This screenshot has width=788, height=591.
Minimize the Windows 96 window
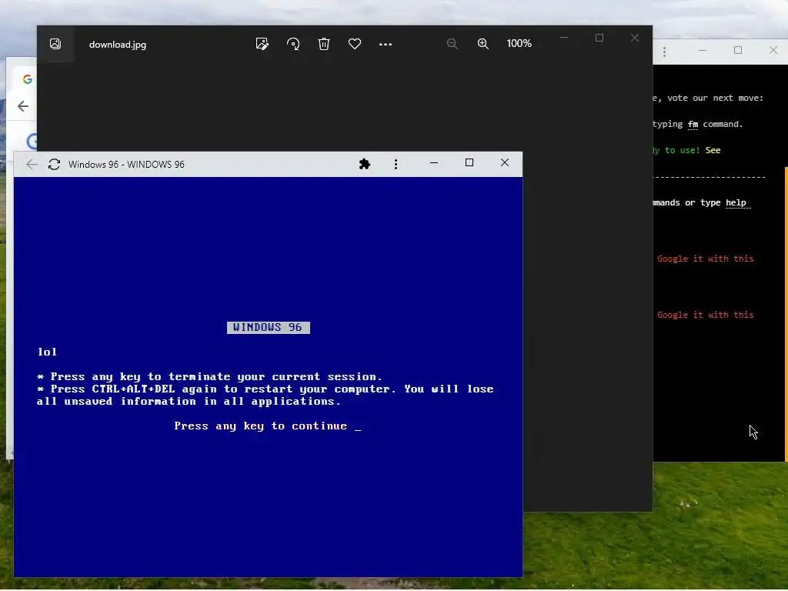click(434, 163)
